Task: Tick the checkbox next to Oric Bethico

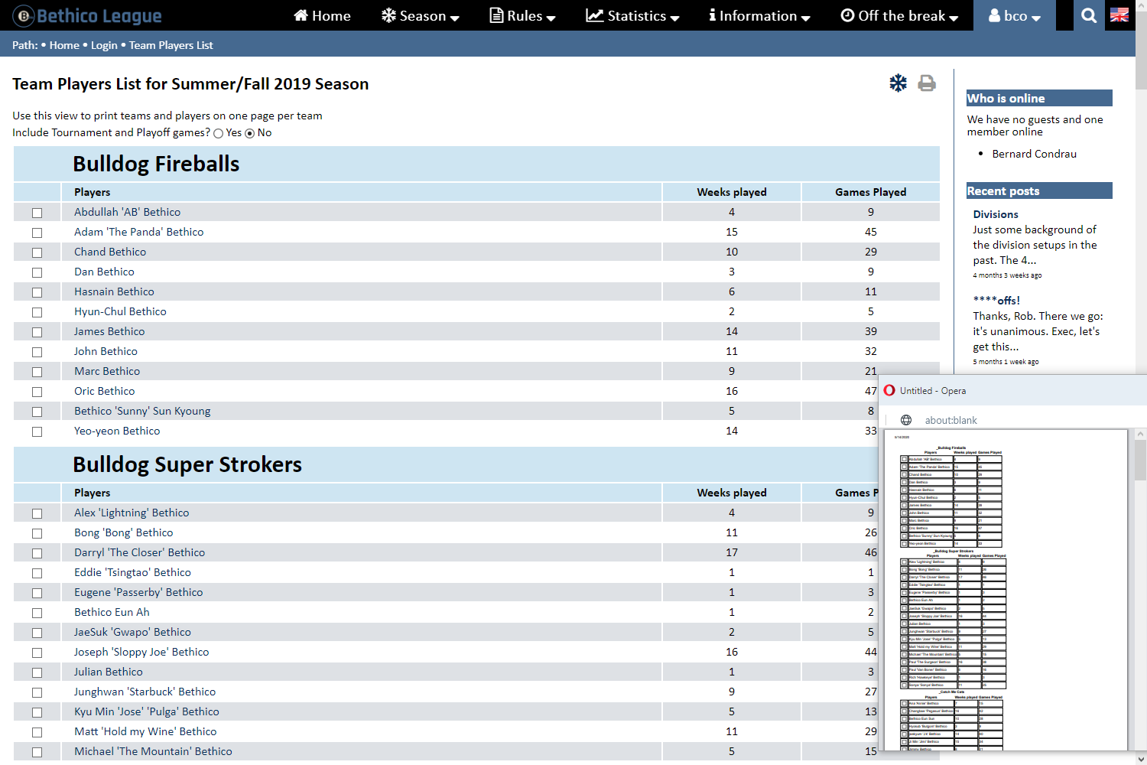Action: (x=37, y=392)
